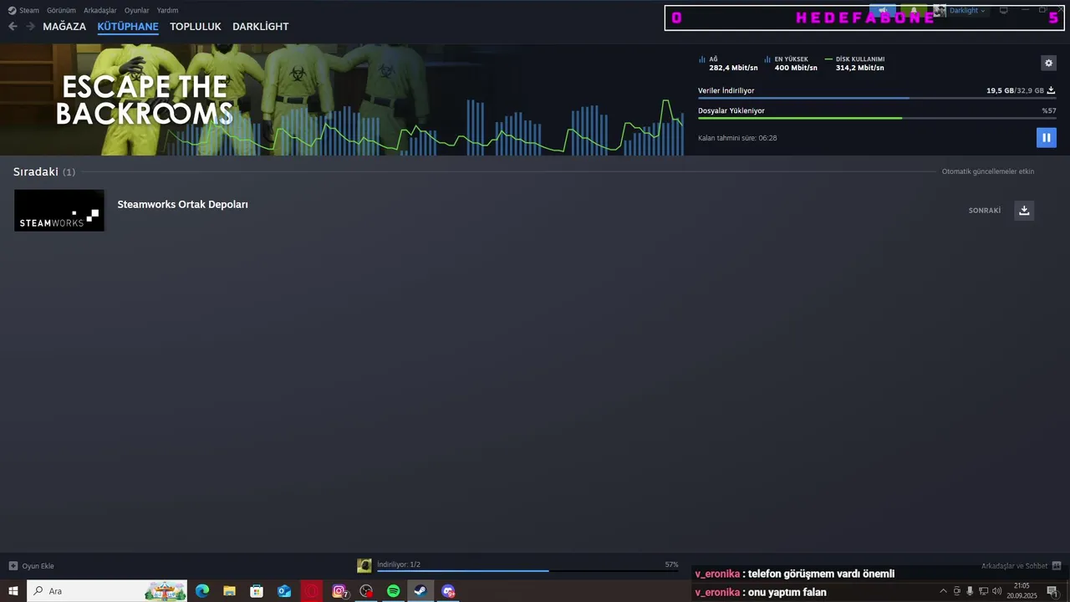Open the Windows Start menu
The width and height of the screenshot is (1070, 602).
click(13, 591)
